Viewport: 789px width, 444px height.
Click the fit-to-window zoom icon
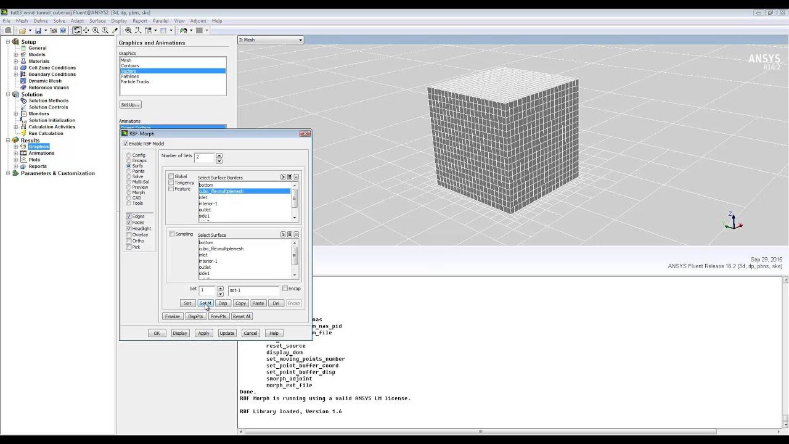(x=128, y=30)
